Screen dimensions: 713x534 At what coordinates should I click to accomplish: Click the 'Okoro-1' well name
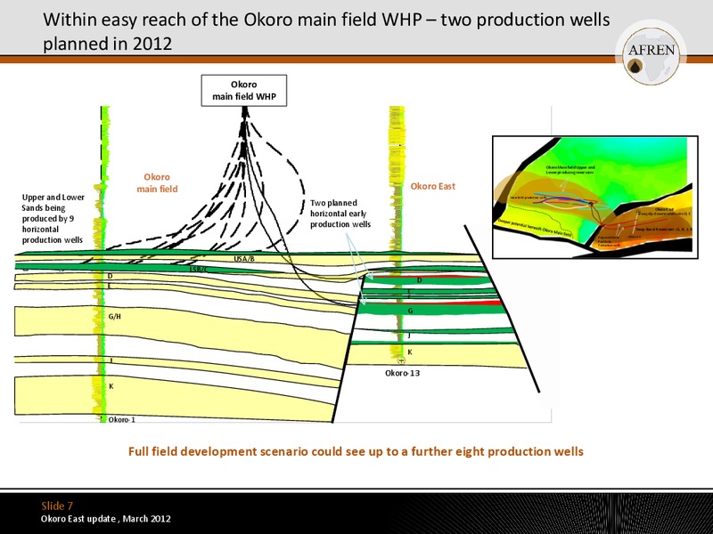tap(121, 419)
